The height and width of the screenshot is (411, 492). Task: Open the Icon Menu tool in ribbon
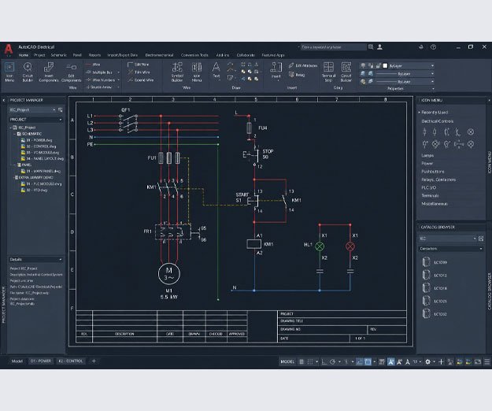9,72
